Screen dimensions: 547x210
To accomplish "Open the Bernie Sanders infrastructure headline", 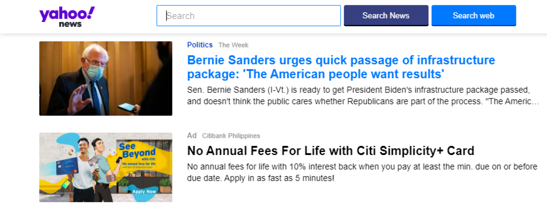I will pyautogui.click(x=341, y=66).
